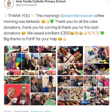112x112 pixels.
Task: Click the thumbs-up emoji after FoHF help
Action: [64, 39]
